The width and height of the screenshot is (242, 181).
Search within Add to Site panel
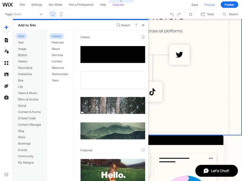click(x=123, y=25)
